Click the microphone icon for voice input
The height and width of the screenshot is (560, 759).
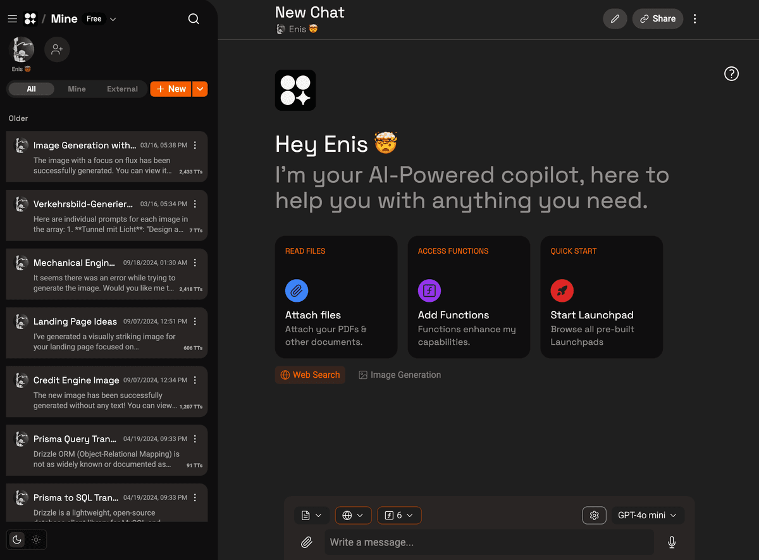pos(672,542)
